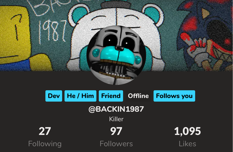Click the Offline status label
The height and width of the screenshot is (152, 233).
[x=138, y=96]
